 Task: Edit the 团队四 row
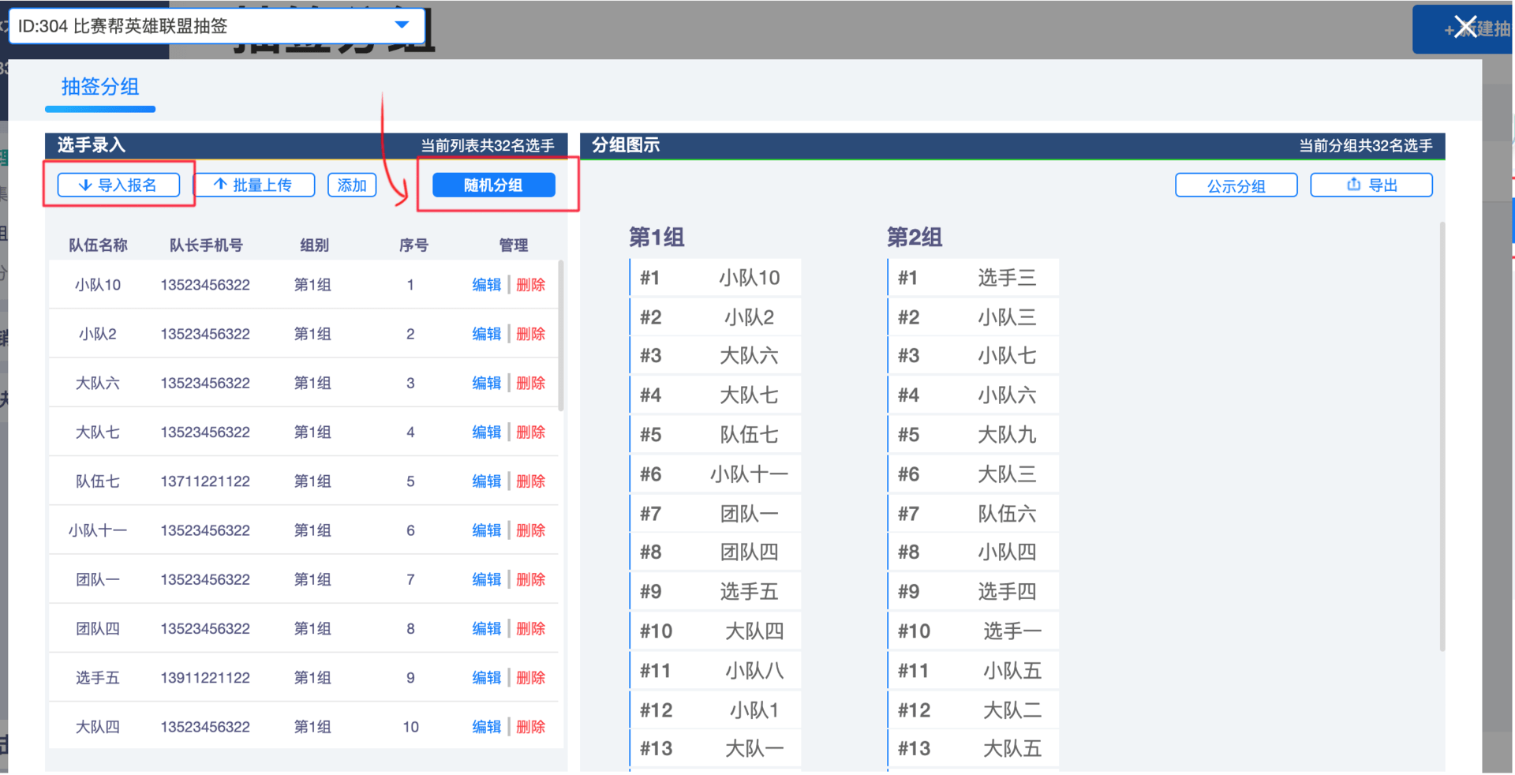487,629
